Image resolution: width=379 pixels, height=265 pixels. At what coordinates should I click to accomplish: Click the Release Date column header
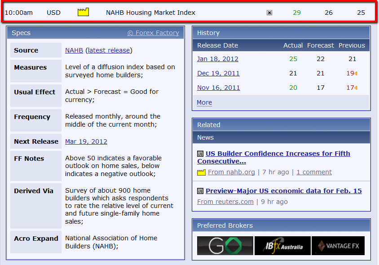pos(217,45)
